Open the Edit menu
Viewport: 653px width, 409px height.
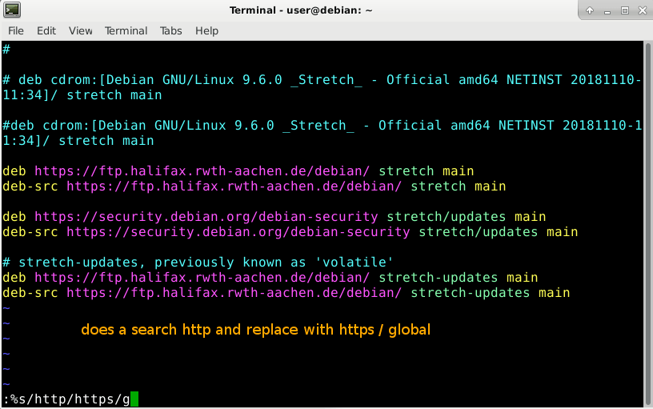tap(46, 31)
